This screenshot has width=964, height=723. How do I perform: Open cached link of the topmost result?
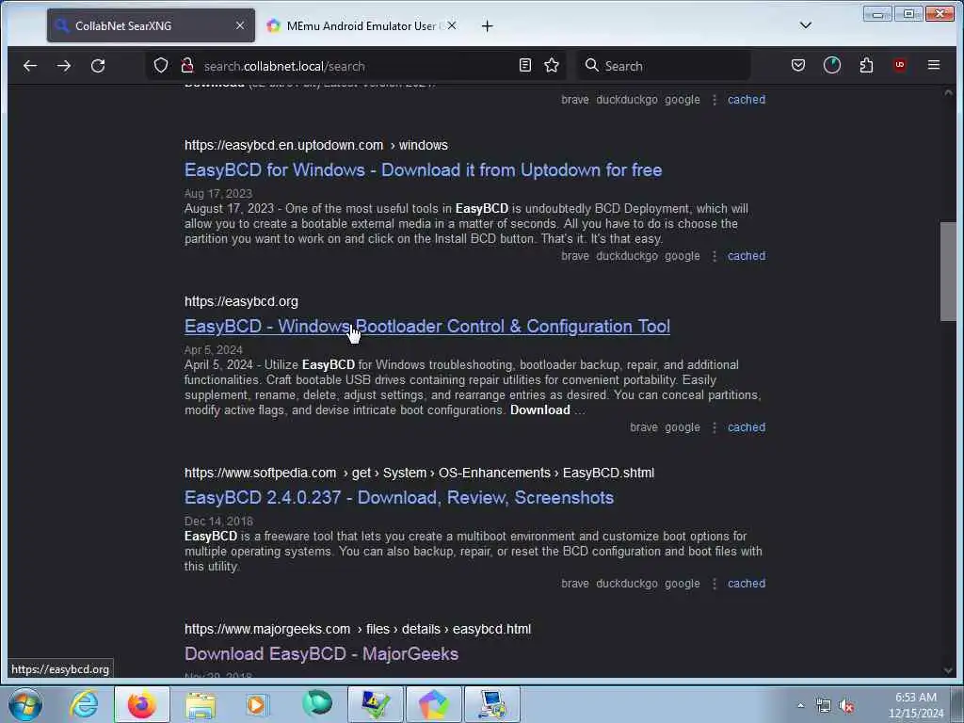pos(747,100)
